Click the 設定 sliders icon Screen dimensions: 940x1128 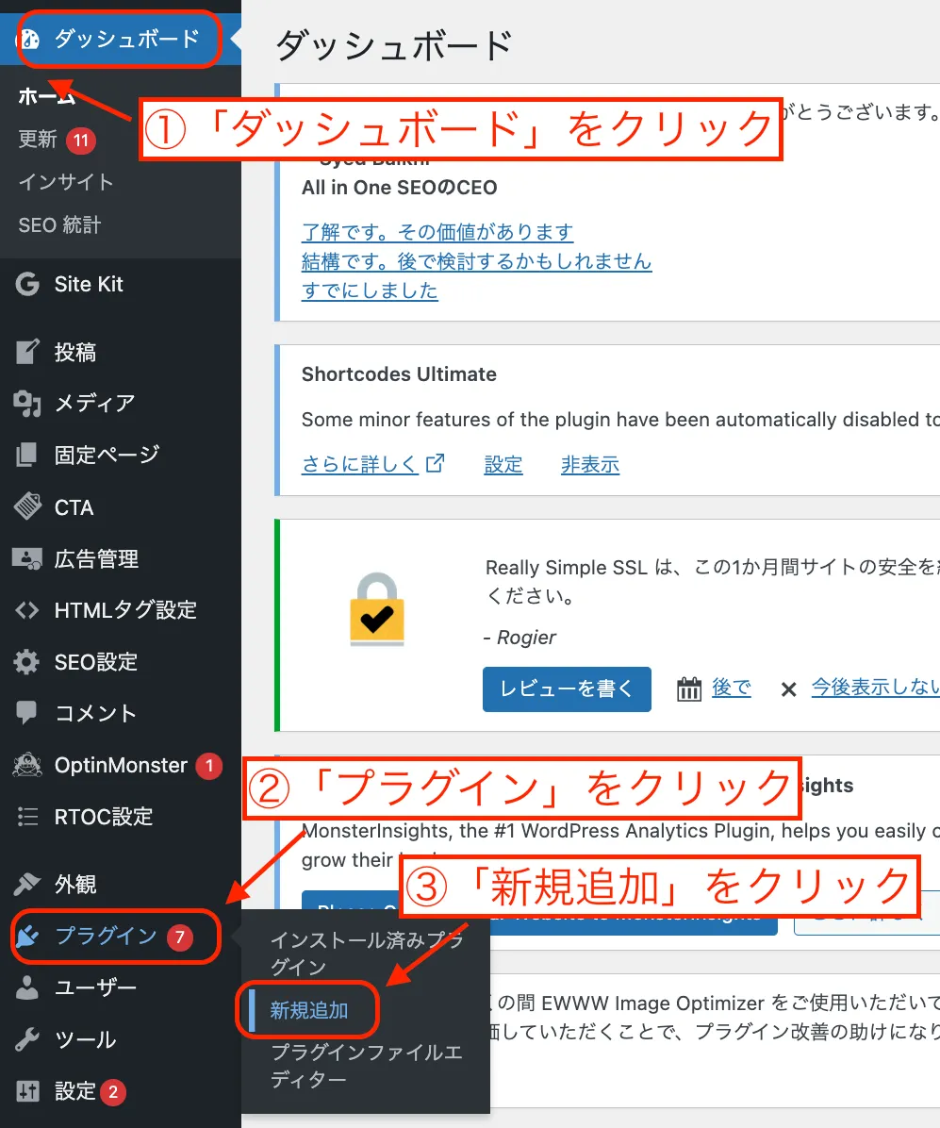pos(27,1091)
